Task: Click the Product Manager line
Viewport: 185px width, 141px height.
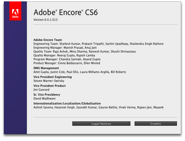Action: tap(67, 63)
